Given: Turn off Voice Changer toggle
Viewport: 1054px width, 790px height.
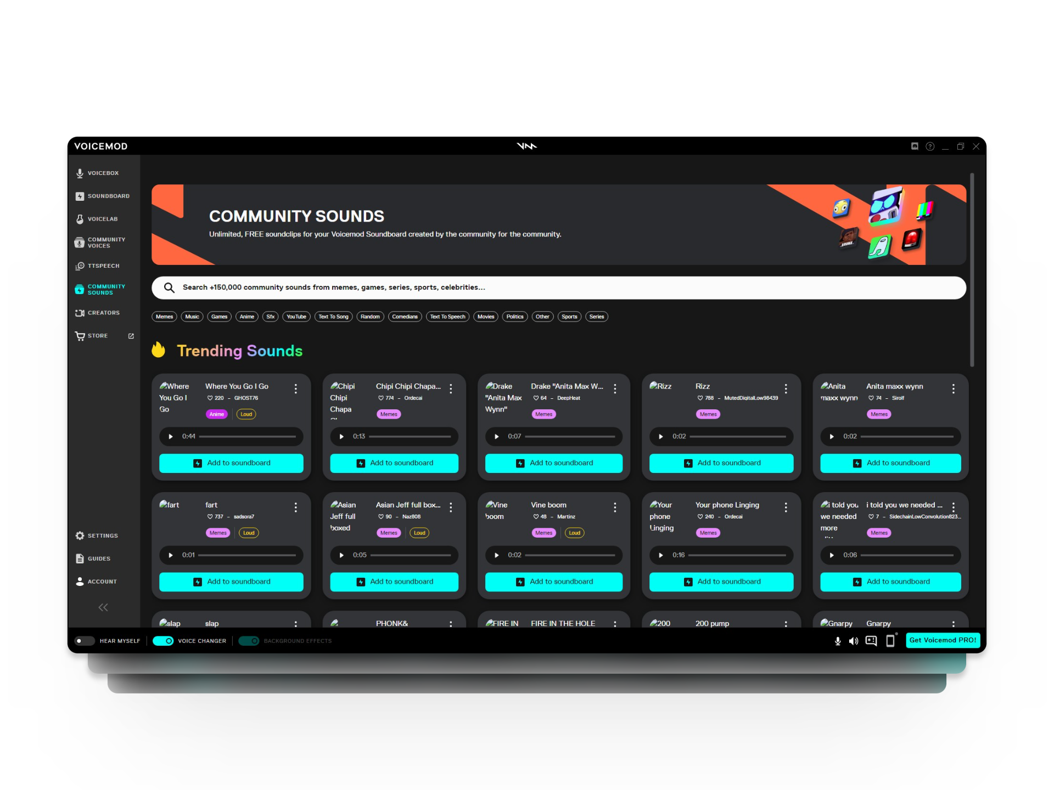Looking at the screenshot, I should pos(163,641).
